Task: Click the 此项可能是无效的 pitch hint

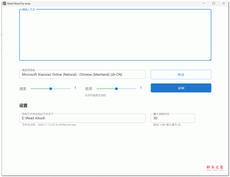Action: 95,95
